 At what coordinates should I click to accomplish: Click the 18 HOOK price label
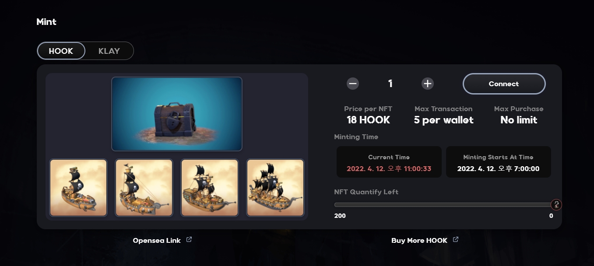pos(368,120)
